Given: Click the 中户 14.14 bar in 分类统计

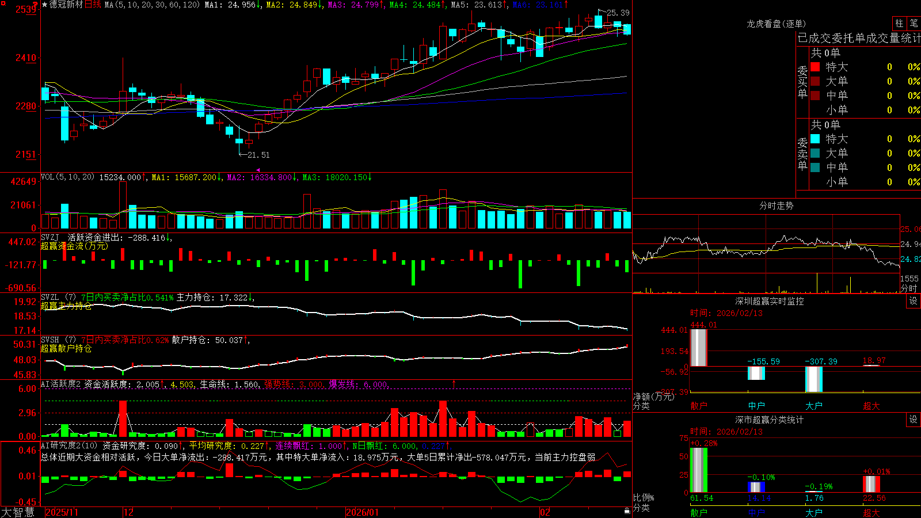Looking at the screenshot, I should pos(756,487).
